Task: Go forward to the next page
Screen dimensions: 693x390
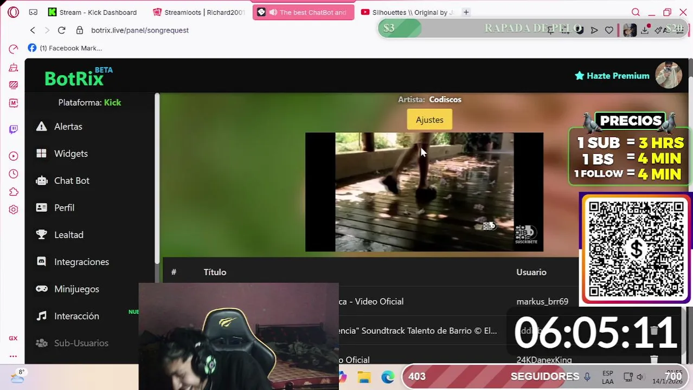Action: coord(47,30)
